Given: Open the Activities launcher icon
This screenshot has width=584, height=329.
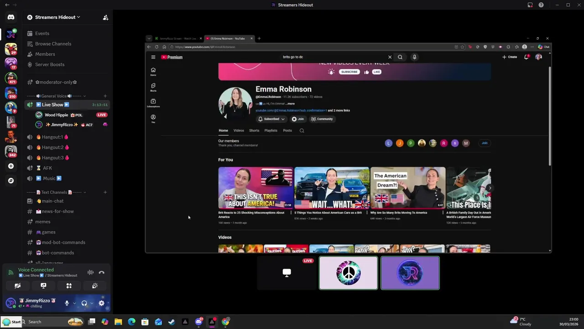Looking at the screenshot, I should (x=69, y=286).
